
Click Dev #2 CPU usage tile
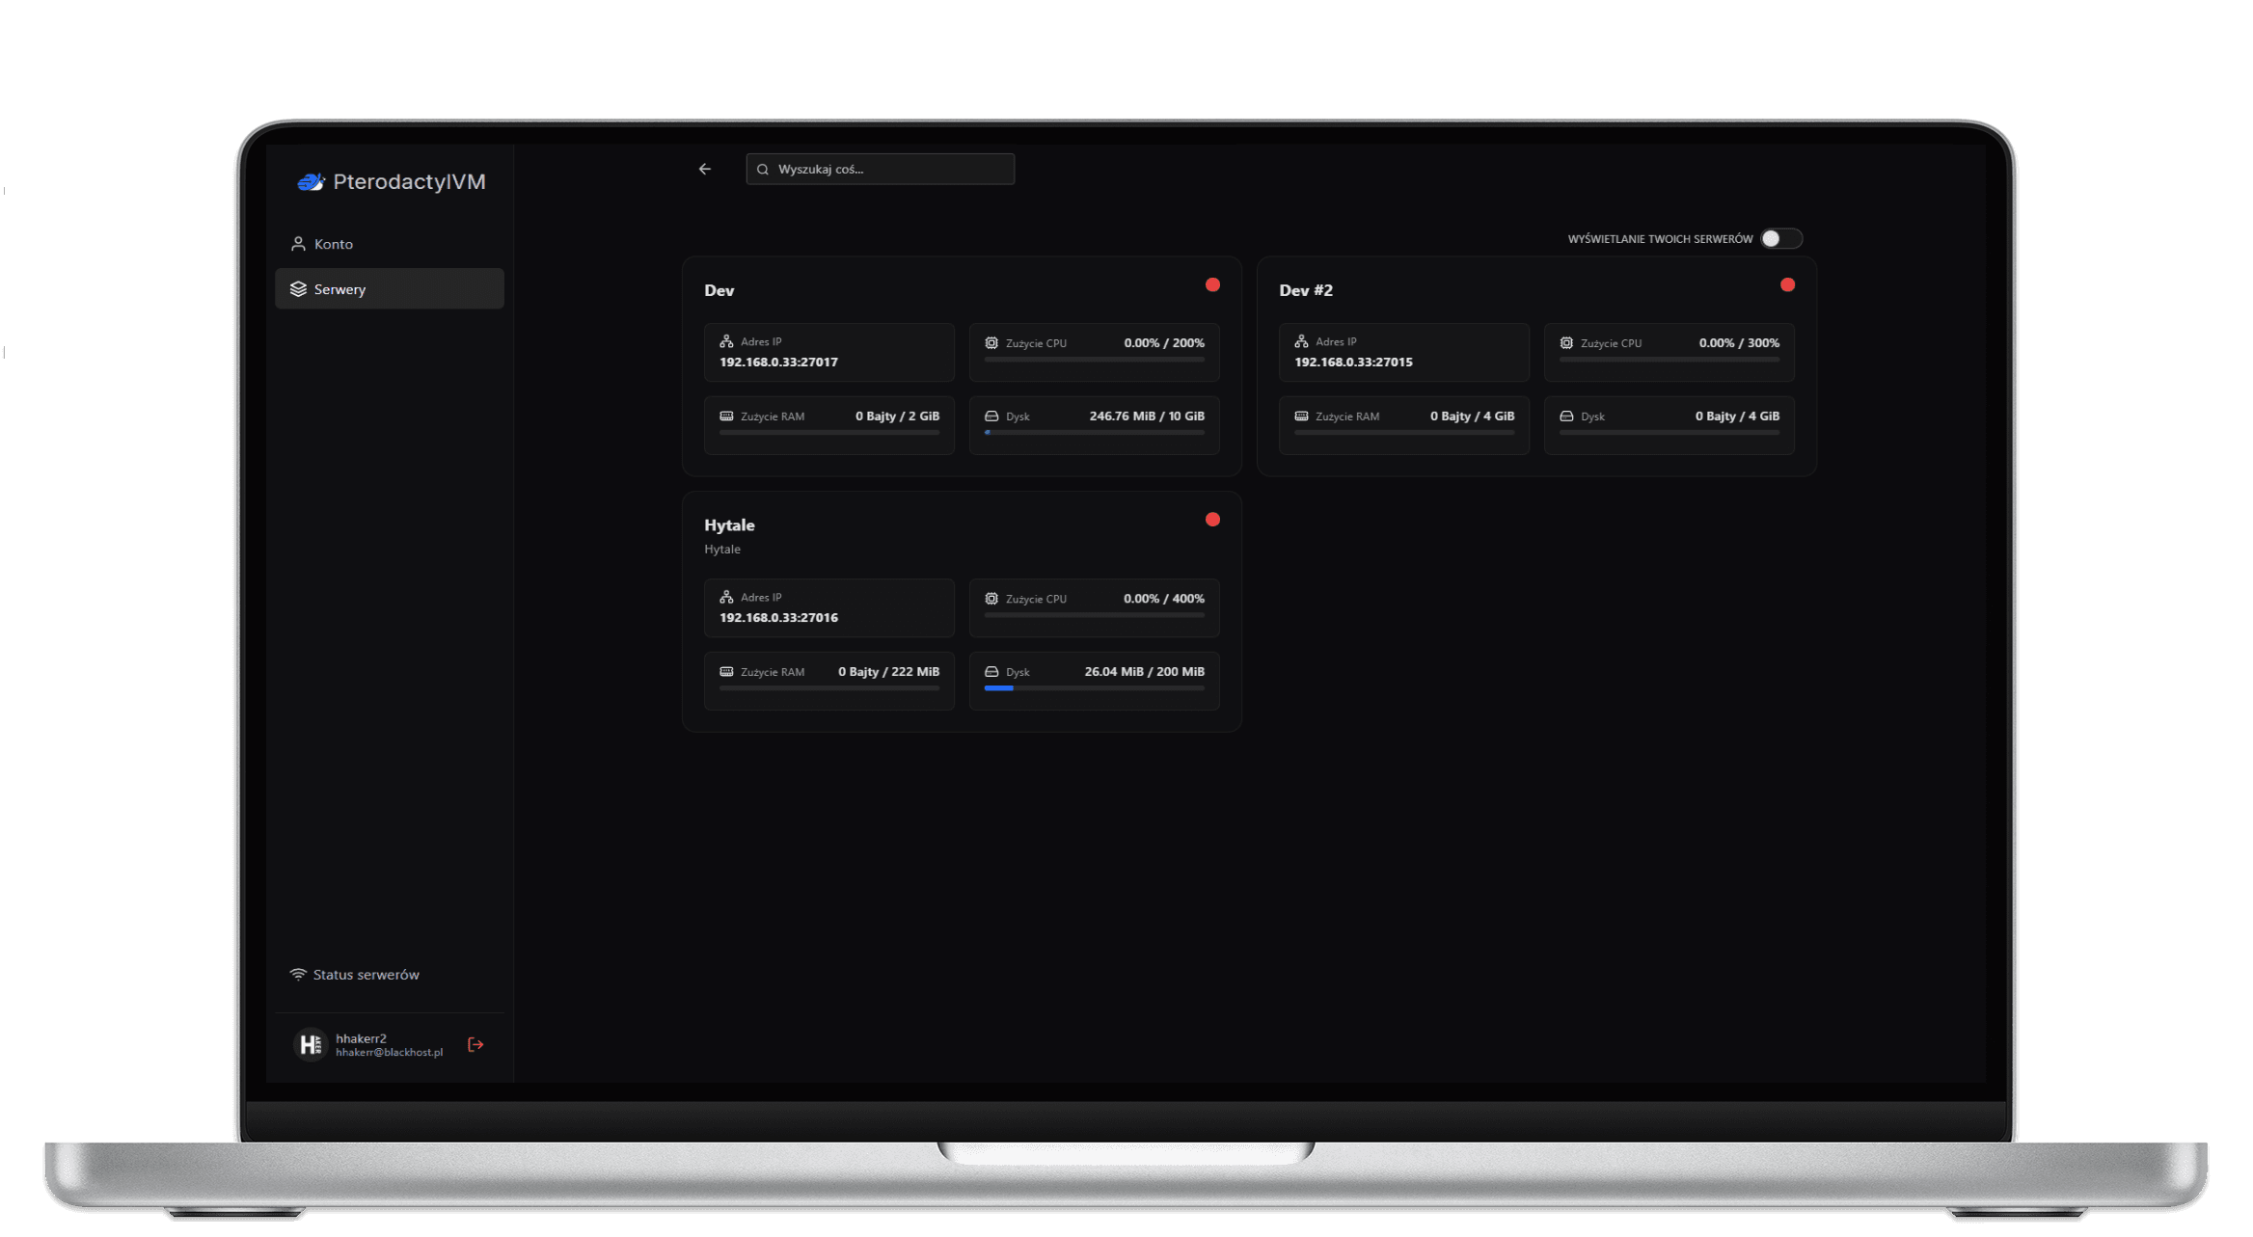(x=1669, y=352)
